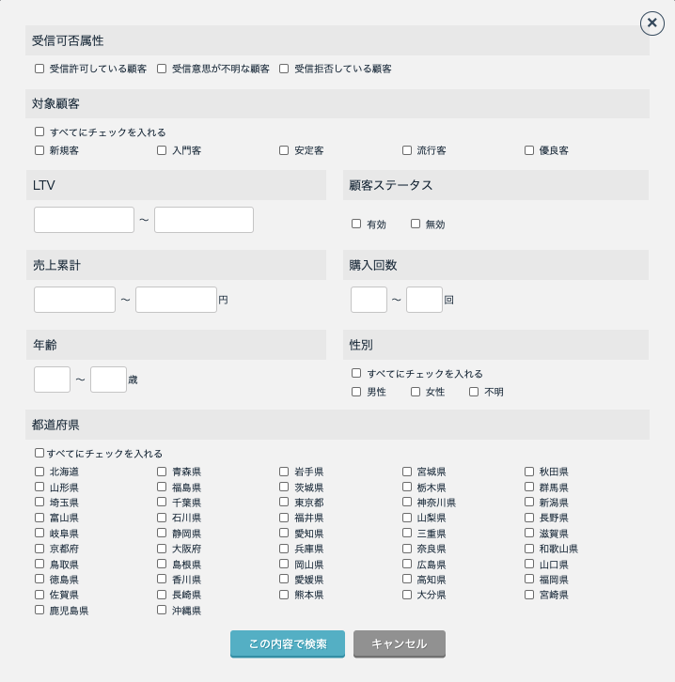
Task: Click the キャンセル button
Action: (399, 644)
